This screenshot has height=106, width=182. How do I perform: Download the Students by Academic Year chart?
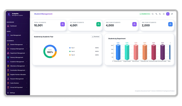pyautogui.click(x=96, y=37)
